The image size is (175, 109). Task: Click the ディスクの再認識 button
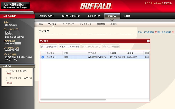tap(111, 46)
